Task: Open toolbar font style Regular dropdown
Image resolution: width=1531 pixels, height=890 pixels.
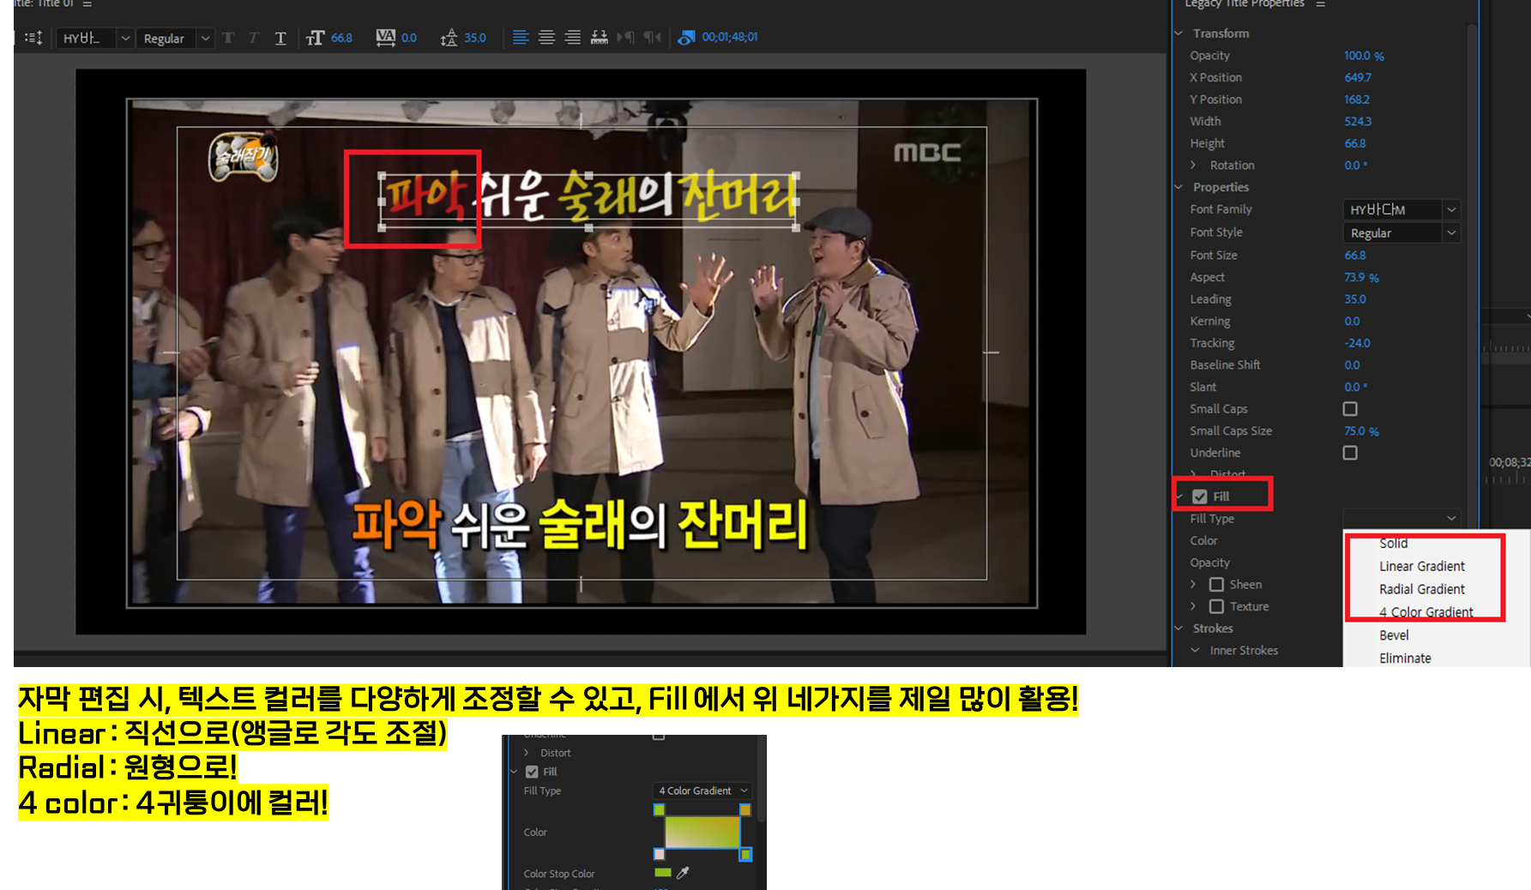Action: [x=205, y=39]
